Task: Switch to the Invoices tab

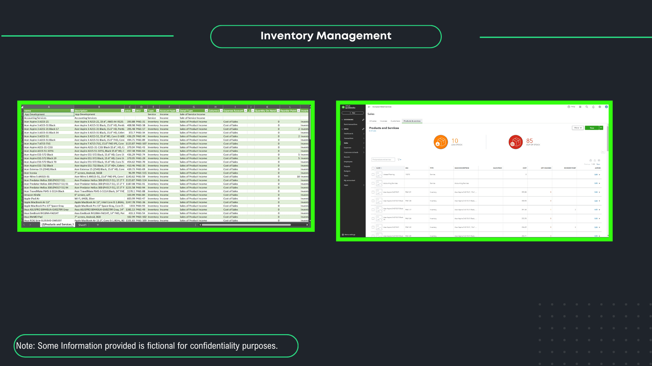Action: 383,121
